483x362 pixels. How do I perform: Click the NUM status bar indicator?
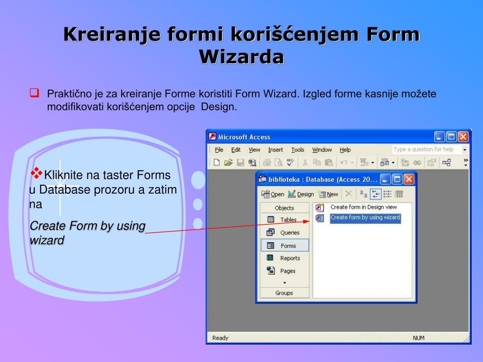(418, 337)
